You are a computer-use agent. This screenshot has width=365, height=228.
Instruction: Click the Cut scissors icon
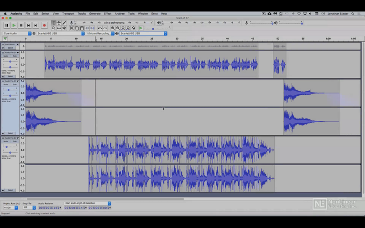[x=72, y=28]
